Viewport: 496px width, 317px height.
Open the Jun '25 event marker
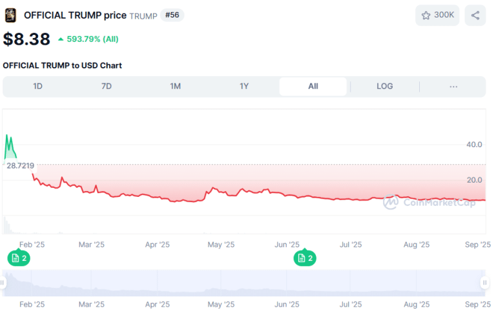(x=305, y=258)
